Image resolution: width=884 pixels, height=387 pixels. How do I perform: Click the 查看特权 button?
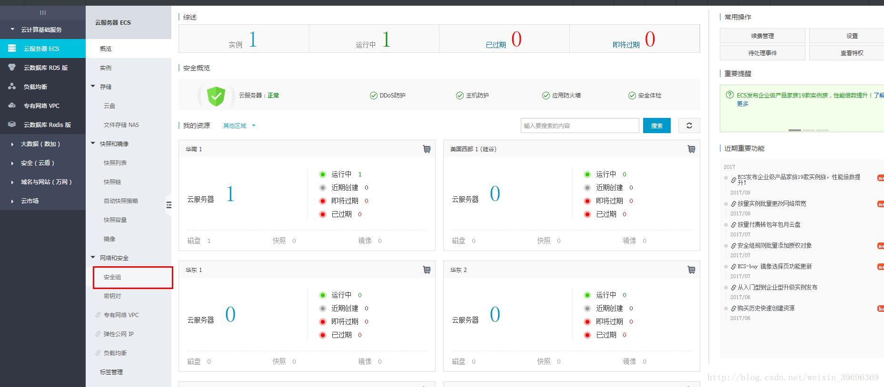click(846, 53)
